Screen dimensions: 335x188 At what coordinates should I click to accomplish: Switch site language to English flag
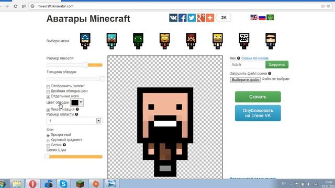[254, 17]
